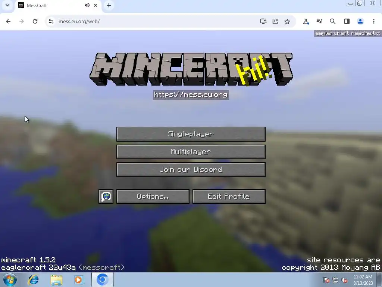
Task: Toggle the browser side panel
Action: coord(347,21)
